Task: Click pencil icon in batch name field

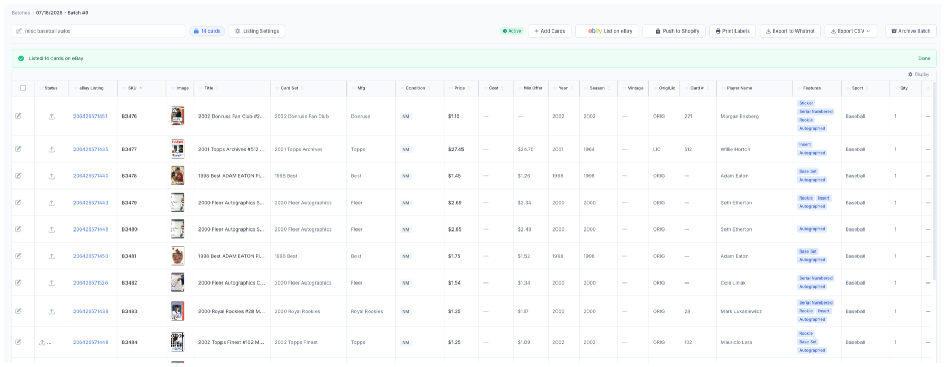Action: [x=19, y=31]
